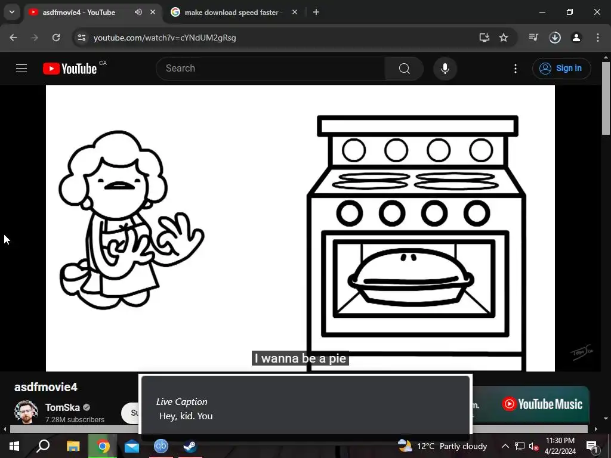
Task: Open a new tab with the plus
Action: [316, 12]
